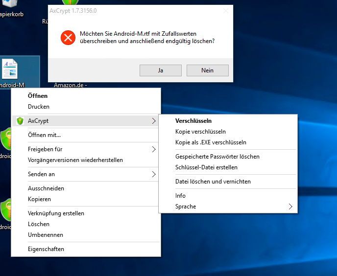Click the red error icon in dialog

68,38
